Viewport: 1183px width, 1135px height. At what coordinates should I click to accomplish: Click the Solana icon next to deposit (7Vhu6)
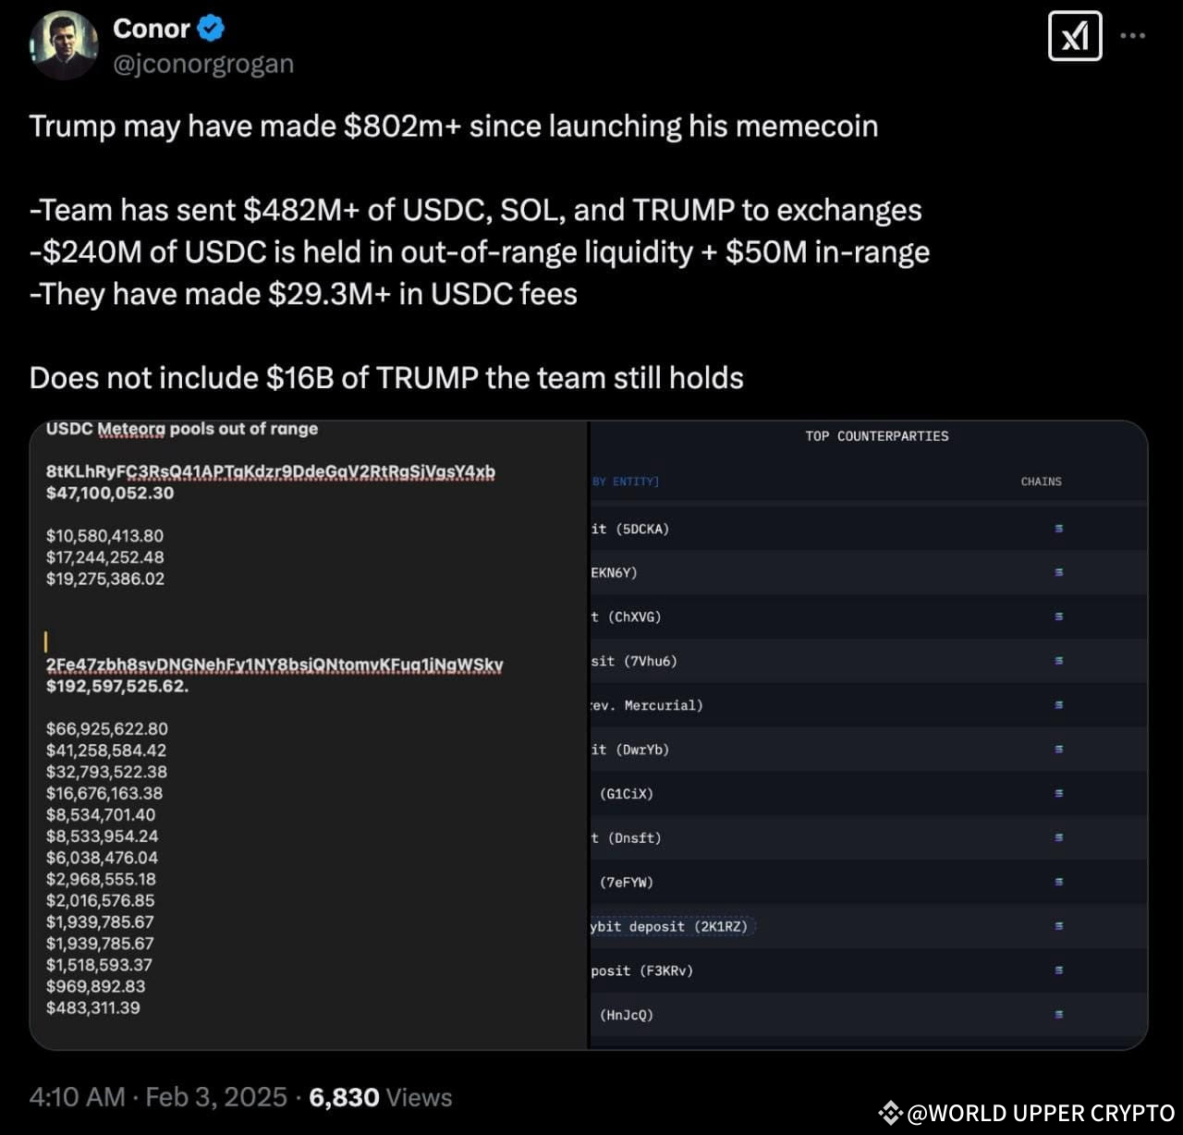pos(1056,661)
